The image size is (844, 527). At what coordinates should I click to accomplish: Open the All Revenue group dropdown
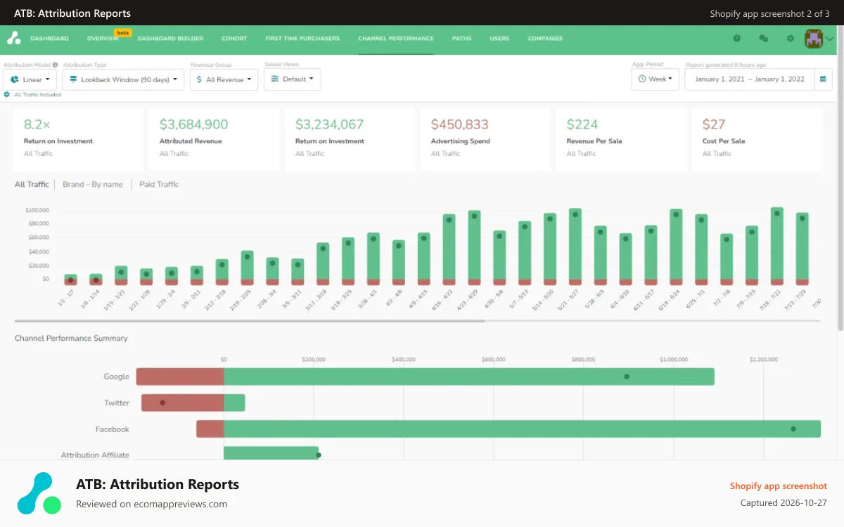(224, 79)
